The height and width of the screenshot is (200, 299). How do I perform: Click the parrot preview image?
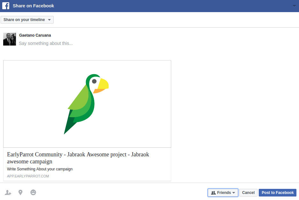point(87,104)
